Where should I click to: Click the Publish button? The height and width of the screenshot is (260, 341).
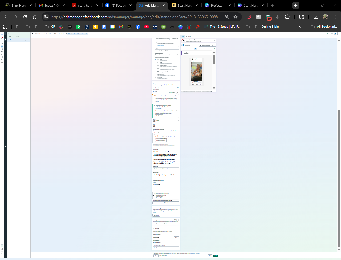pos(215,256)
